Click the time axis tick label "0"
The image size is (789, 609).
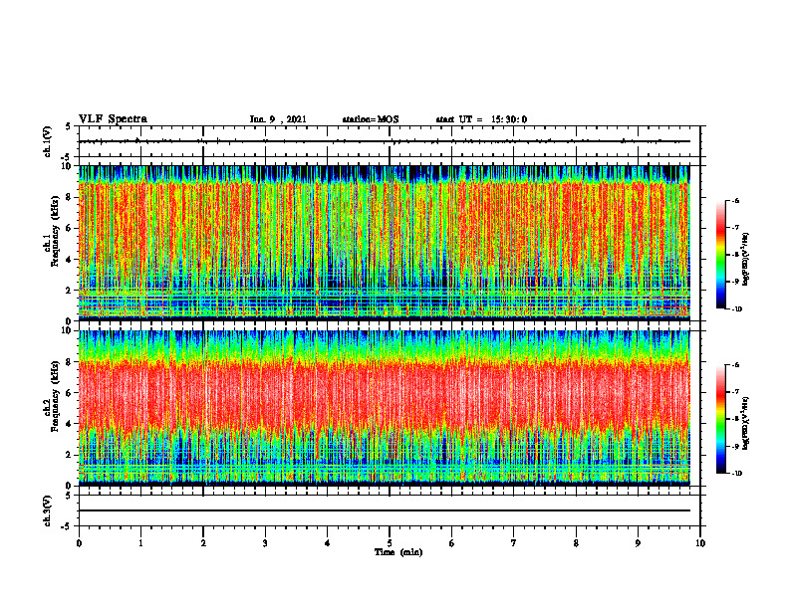tap(79, 543)
